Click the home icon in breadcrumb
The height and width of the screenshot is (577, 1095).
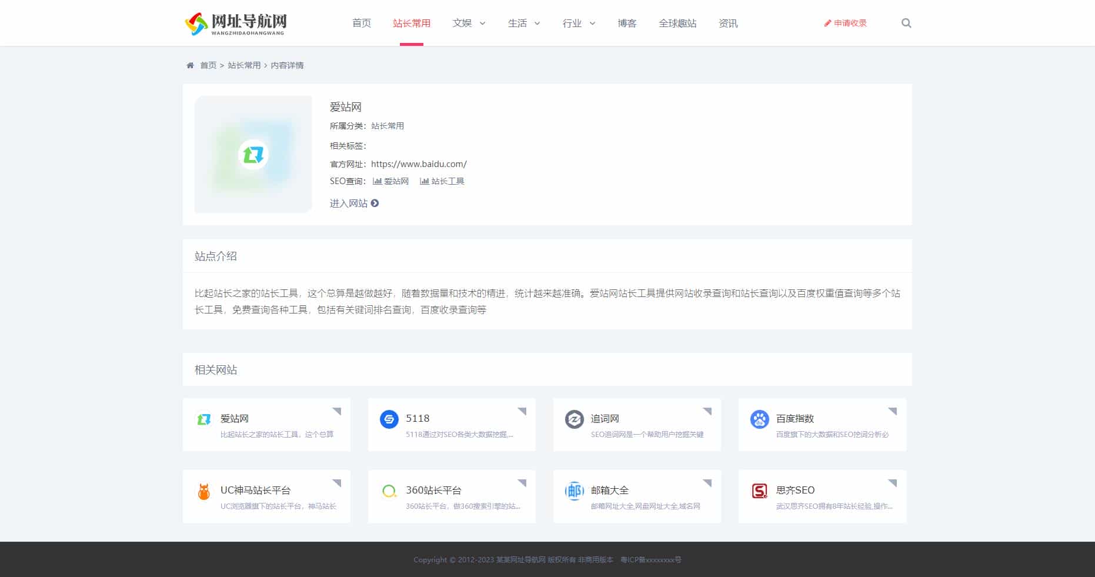190,65
